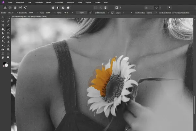Open the Bearbeiten menu
Viewport: 196px width, 131px height.
pos(20,3)
